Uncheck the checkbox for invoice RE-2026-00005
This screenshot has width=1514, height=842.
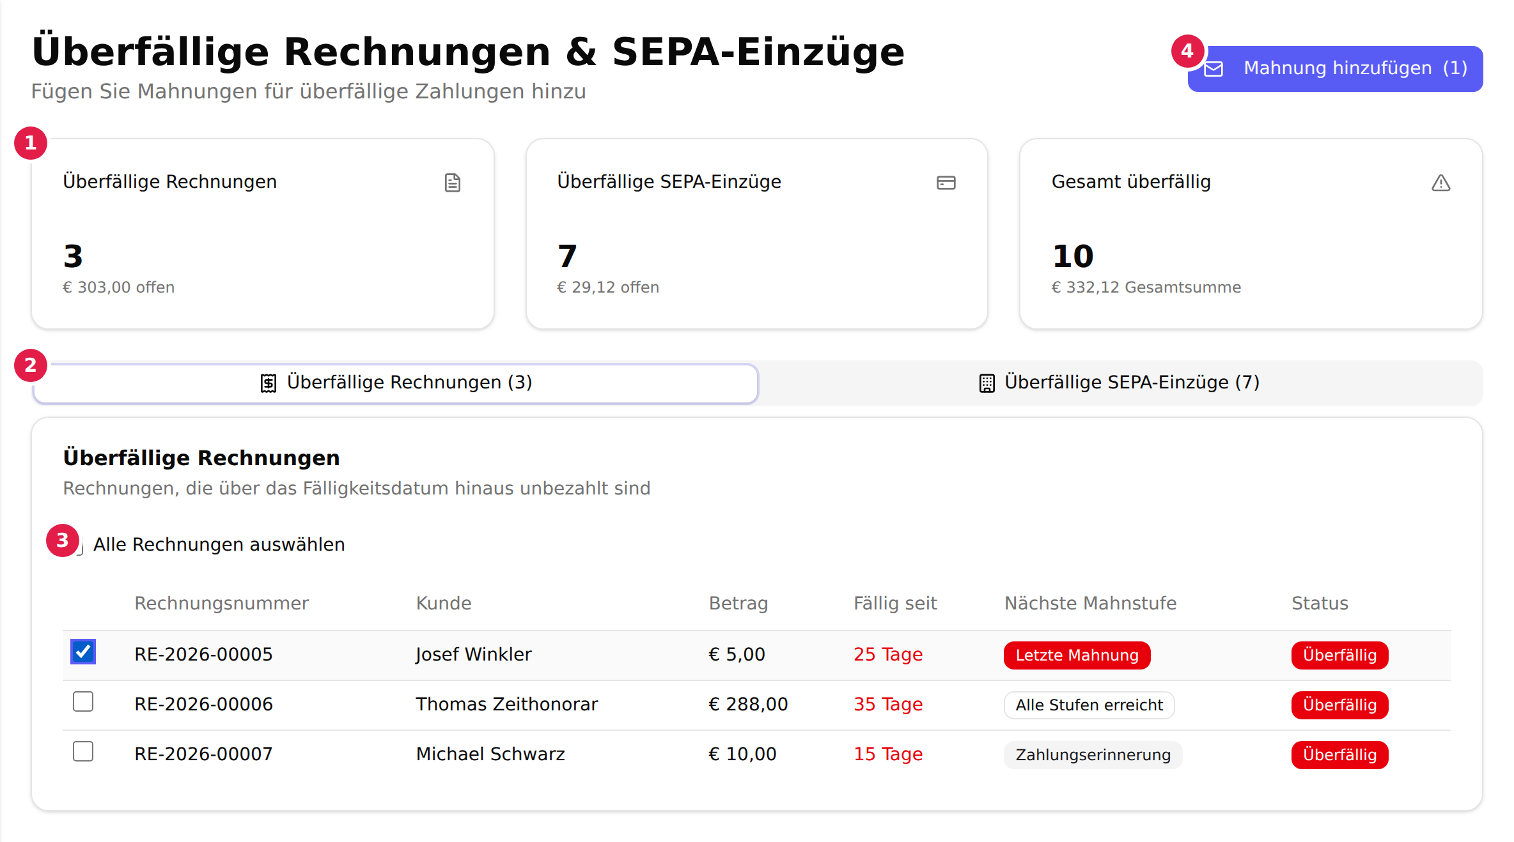coord(83,652)
